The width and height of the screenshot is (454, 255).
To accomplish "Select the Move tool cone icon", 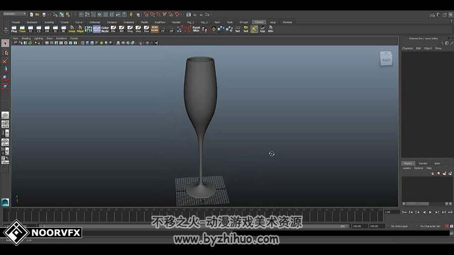I will 5,70.
